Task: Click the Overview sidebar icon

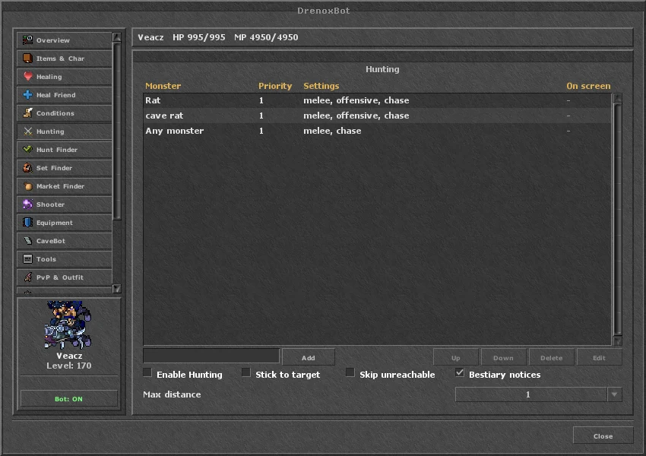Action: point(27,40)
